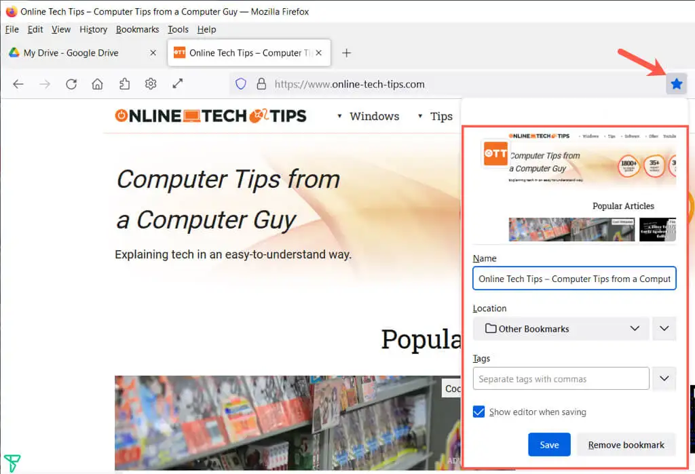The width and height of the screenshot is (695, 474).
Task: Uncheck Show editor when saving
Action: (479, 412)
